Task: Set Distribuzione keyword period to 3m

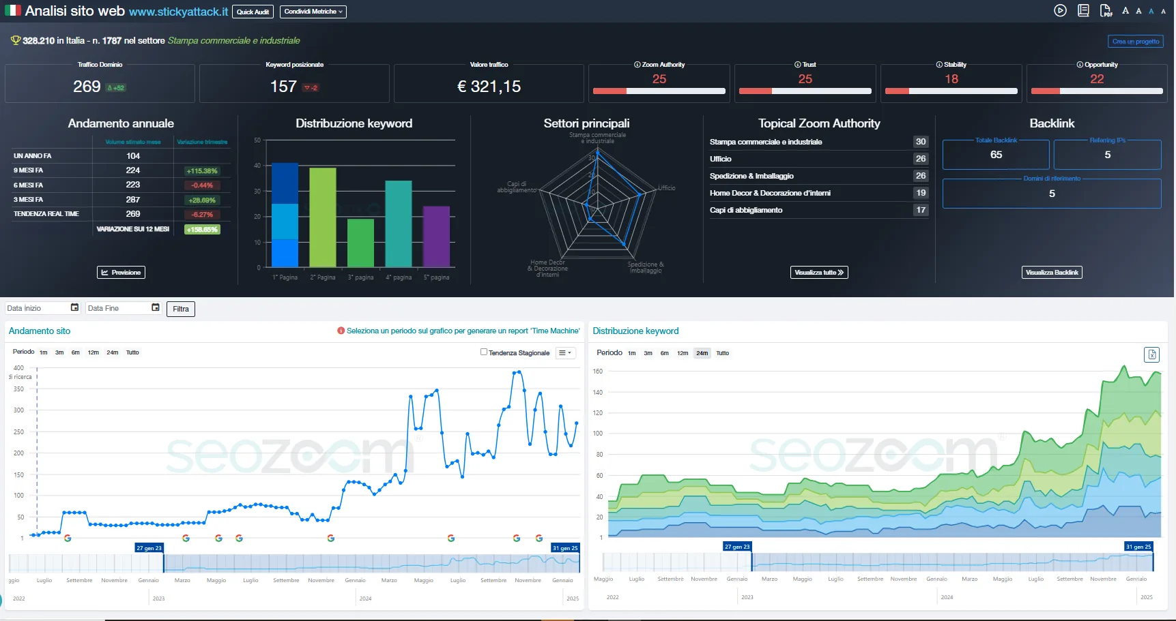Action: click(648, 353)
